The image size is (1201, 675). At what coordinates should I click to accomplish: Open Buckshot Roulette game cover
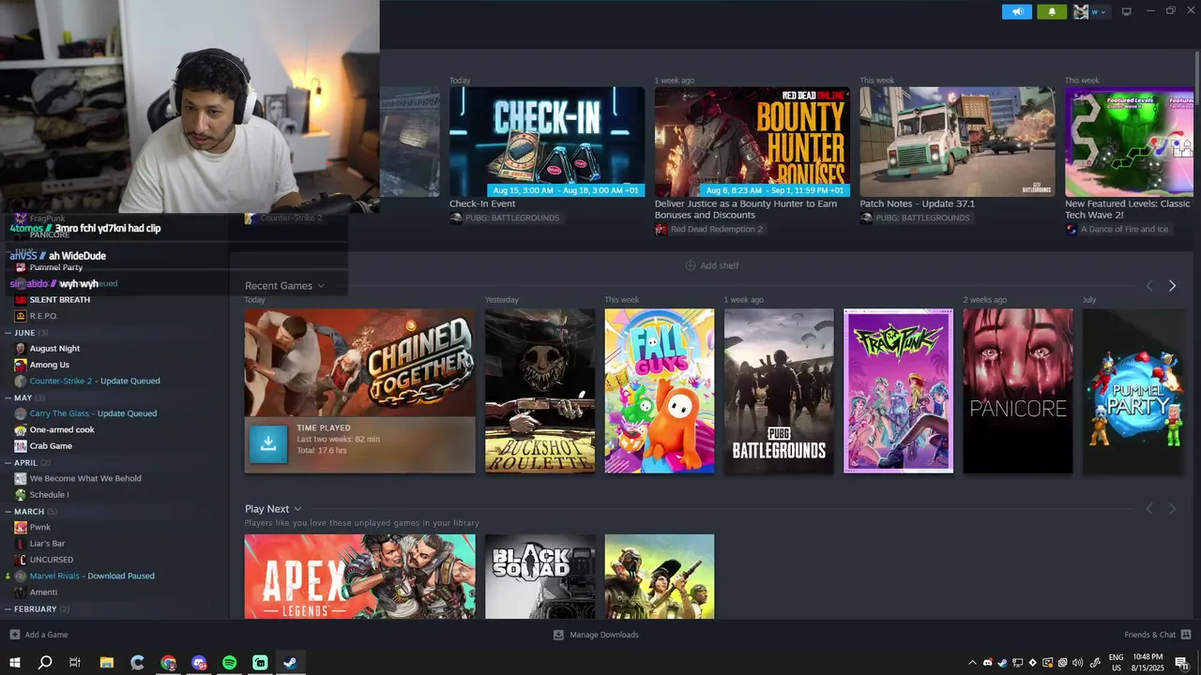[x=540, y=391]
